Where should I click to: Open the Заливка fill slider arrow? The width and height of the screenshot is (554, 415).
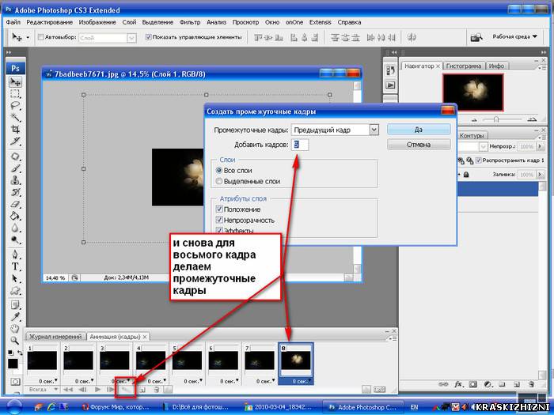coord(540,175)
